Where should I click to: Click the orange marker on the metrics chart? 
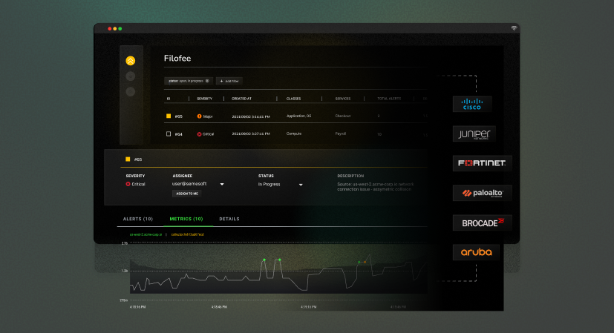[x=365, y=262]
